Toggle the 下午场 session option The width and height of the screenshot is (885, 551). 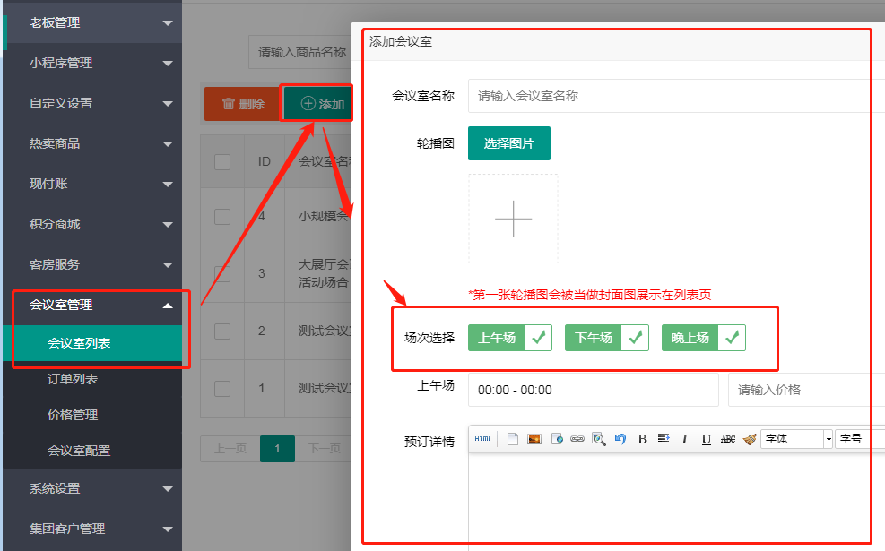(606, 338)
